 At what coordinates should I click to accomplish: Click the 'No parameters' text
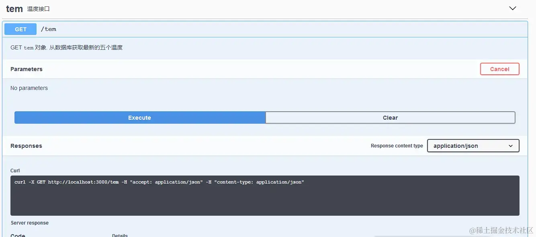tap(29, 88)
